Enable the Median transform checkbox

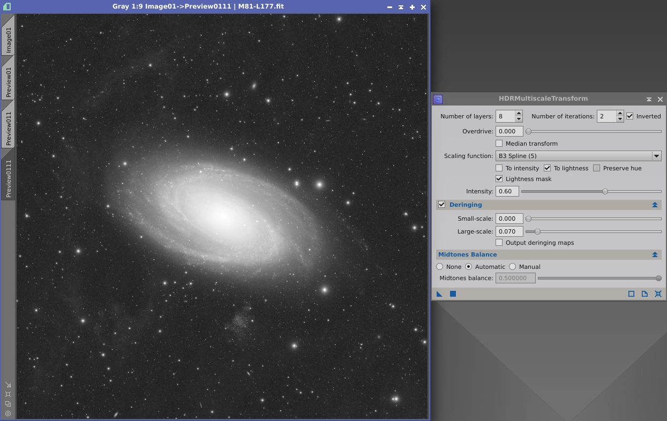pos(499,144)
